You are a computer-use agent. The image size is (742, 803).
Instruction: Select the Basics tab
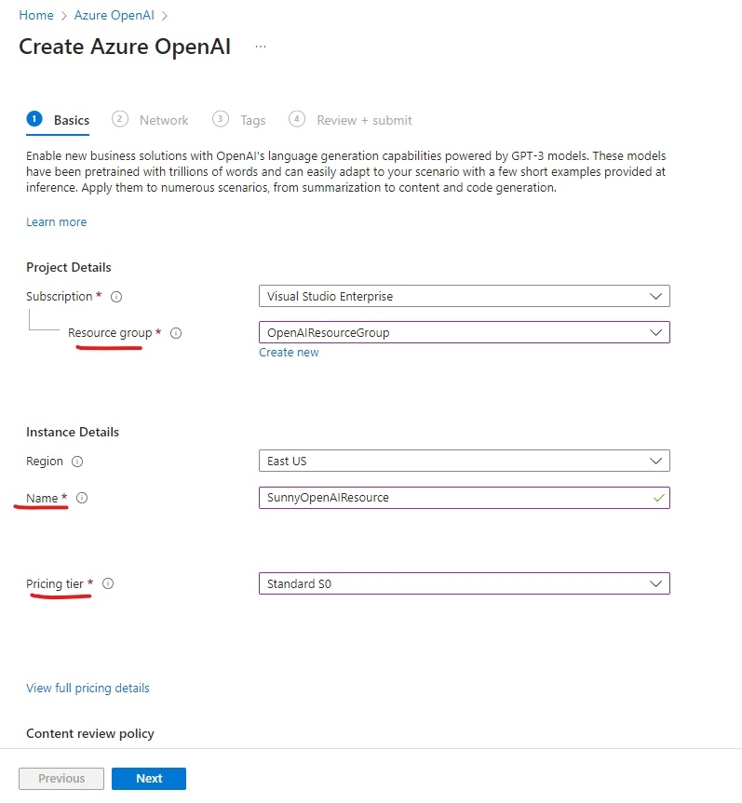pyautogui.click(x=72, y=120)
